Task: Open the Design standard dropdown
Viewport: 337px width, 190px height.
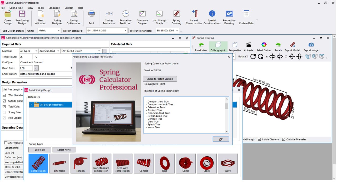Action: click(107, 31)
